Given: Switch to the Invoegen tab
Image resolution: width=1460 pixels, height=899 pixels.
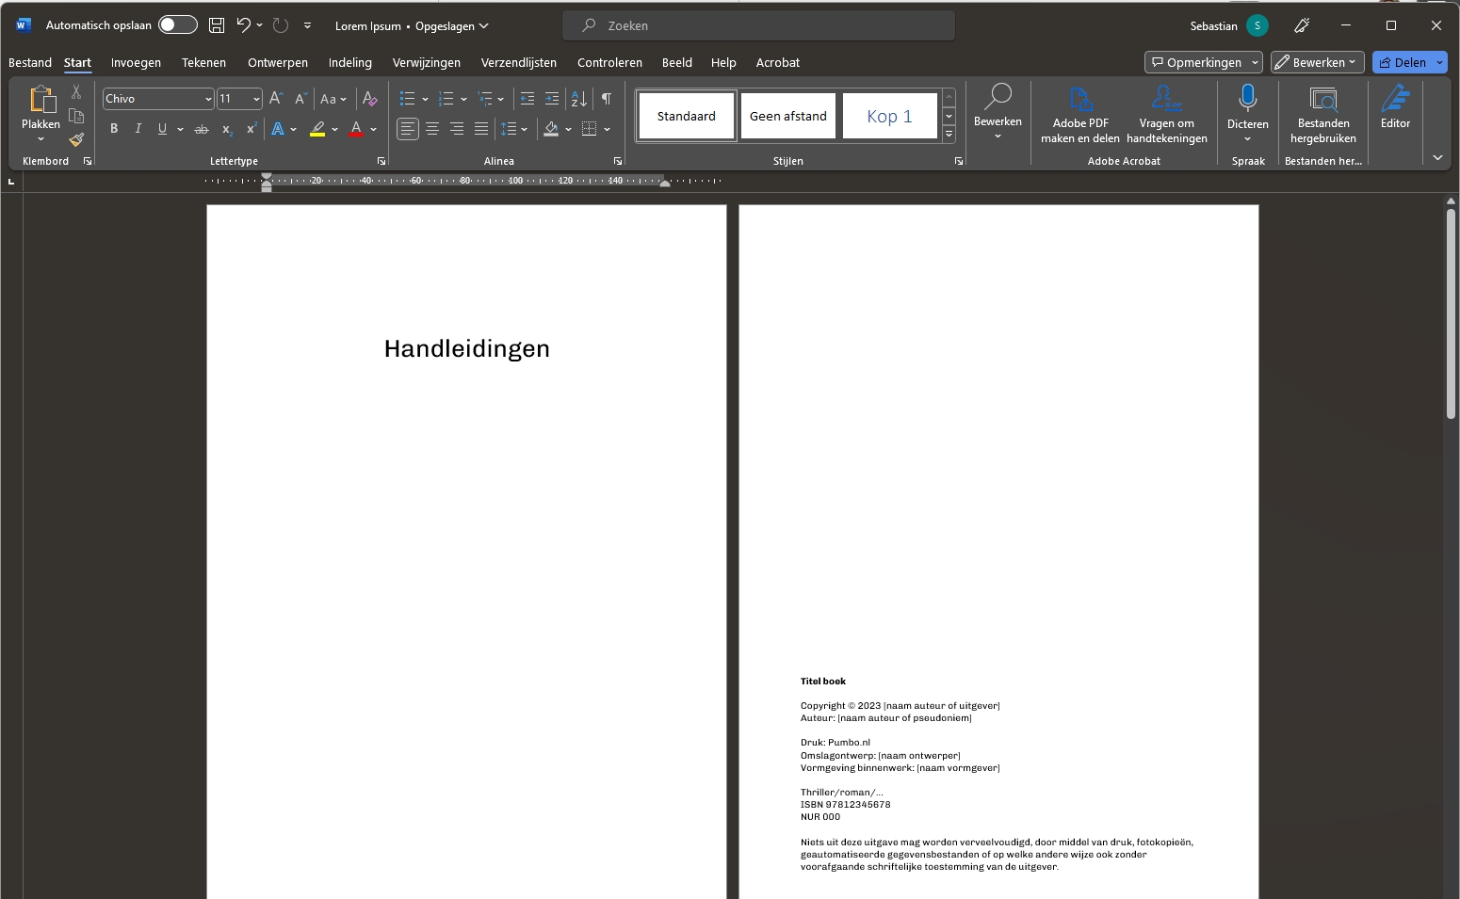Looking at the screenshot, I should [x=136, y=62].
